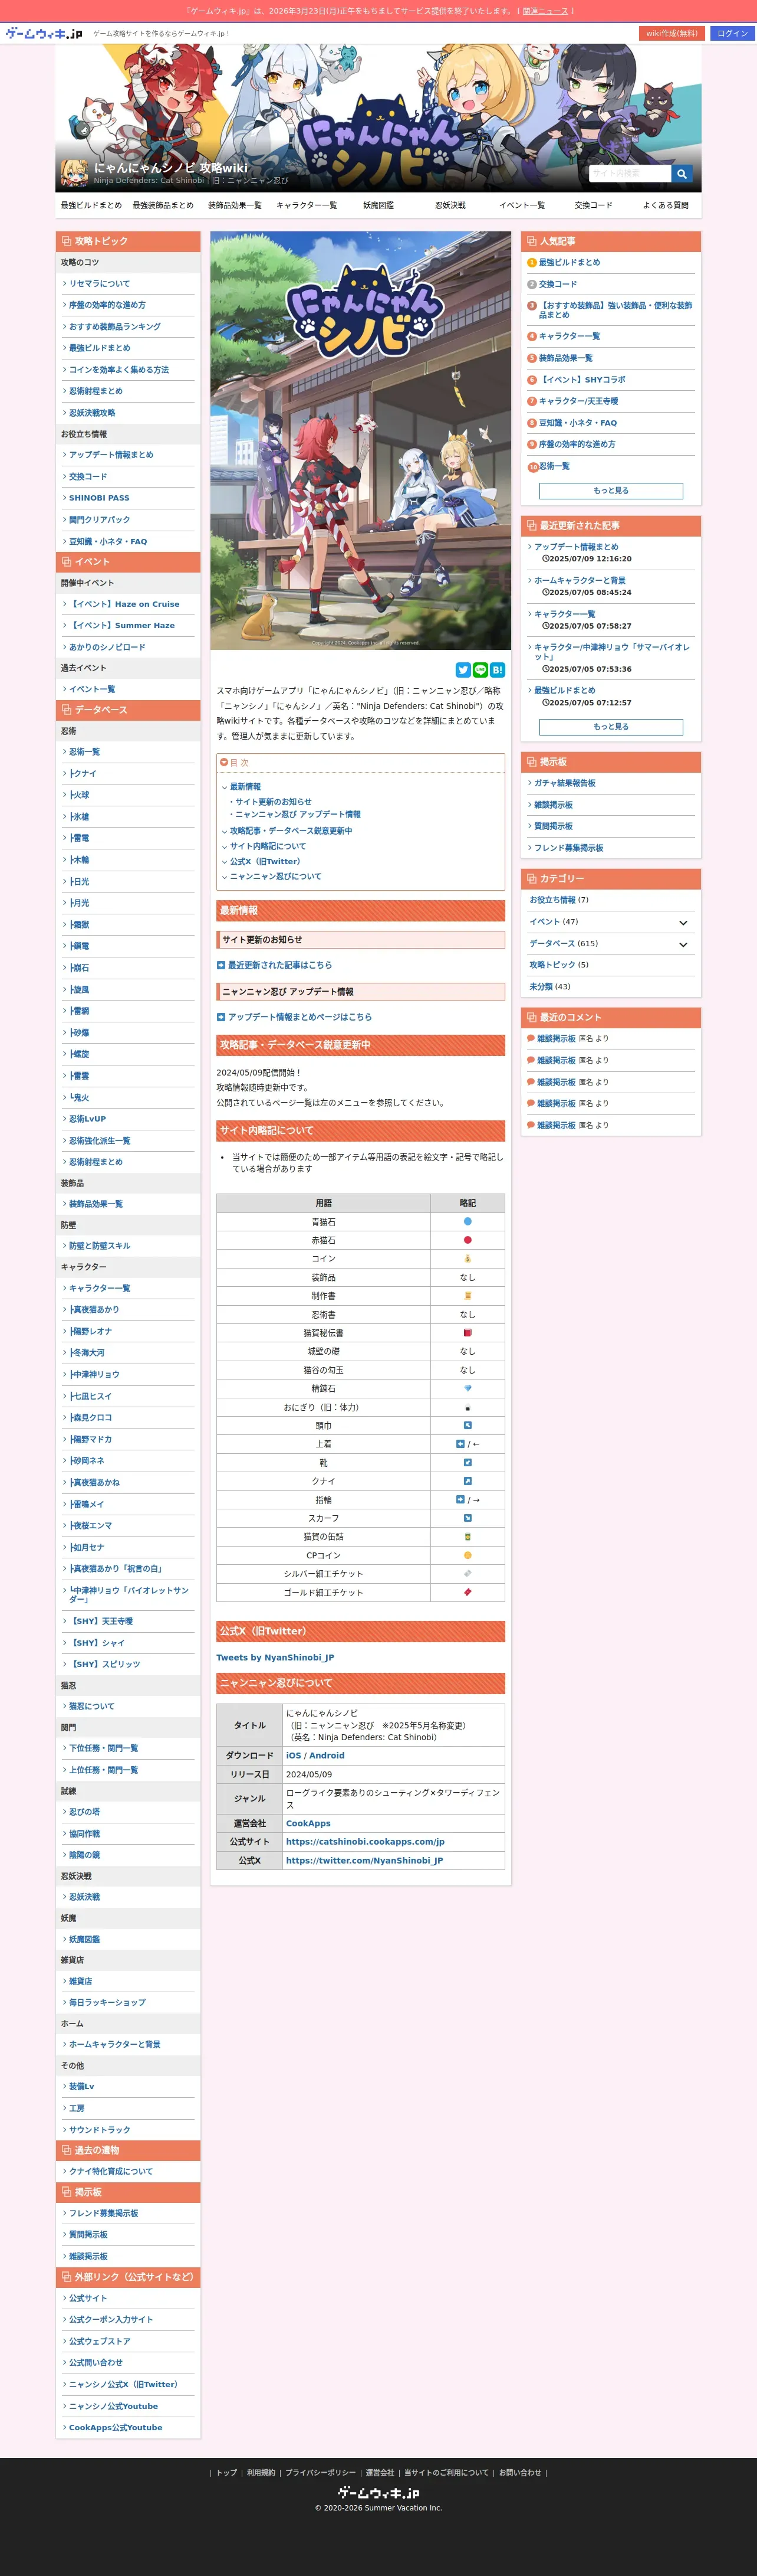Open ranked article 豆知識・小ネタ・FAQ
This screenshot has height=2576, width=757.
pos(577,423)
